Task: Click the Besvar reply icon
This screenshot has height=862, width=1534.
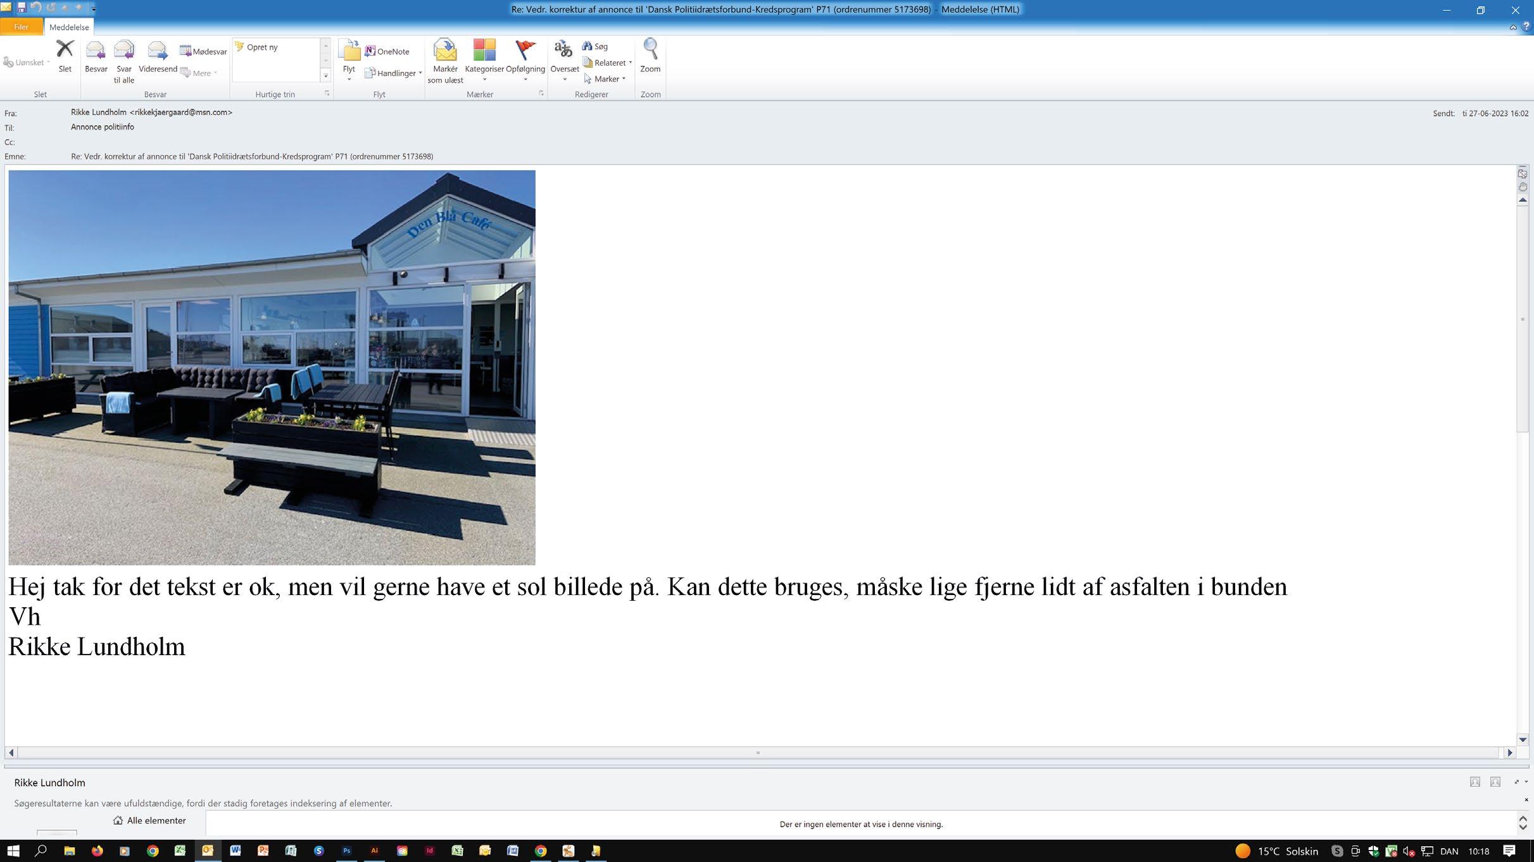Action: [96, 51]
